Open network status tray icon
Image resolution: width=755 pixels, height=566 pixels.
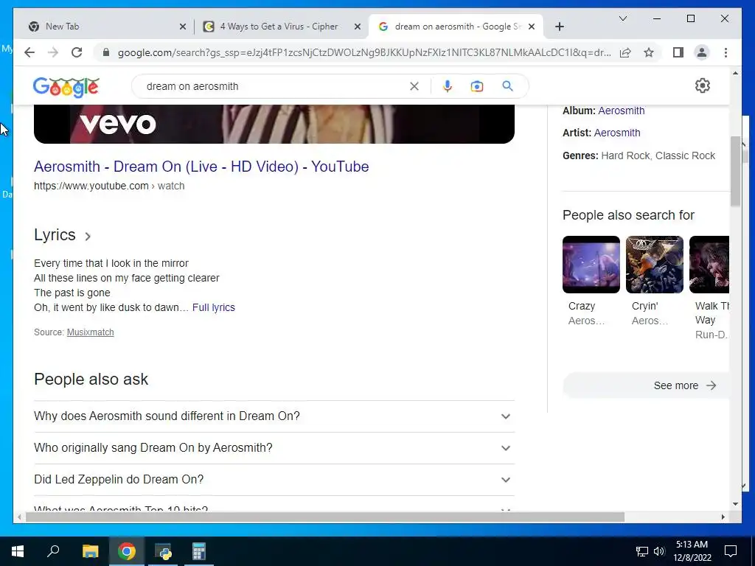coord(642,551)
